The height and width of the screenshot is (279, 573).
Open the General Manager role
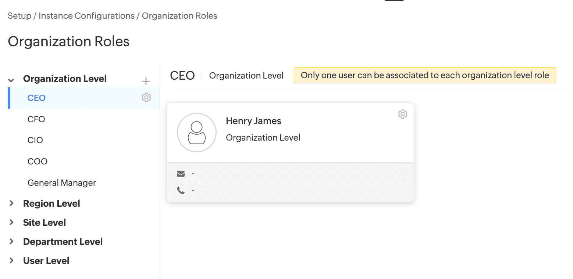pos(62,183)
